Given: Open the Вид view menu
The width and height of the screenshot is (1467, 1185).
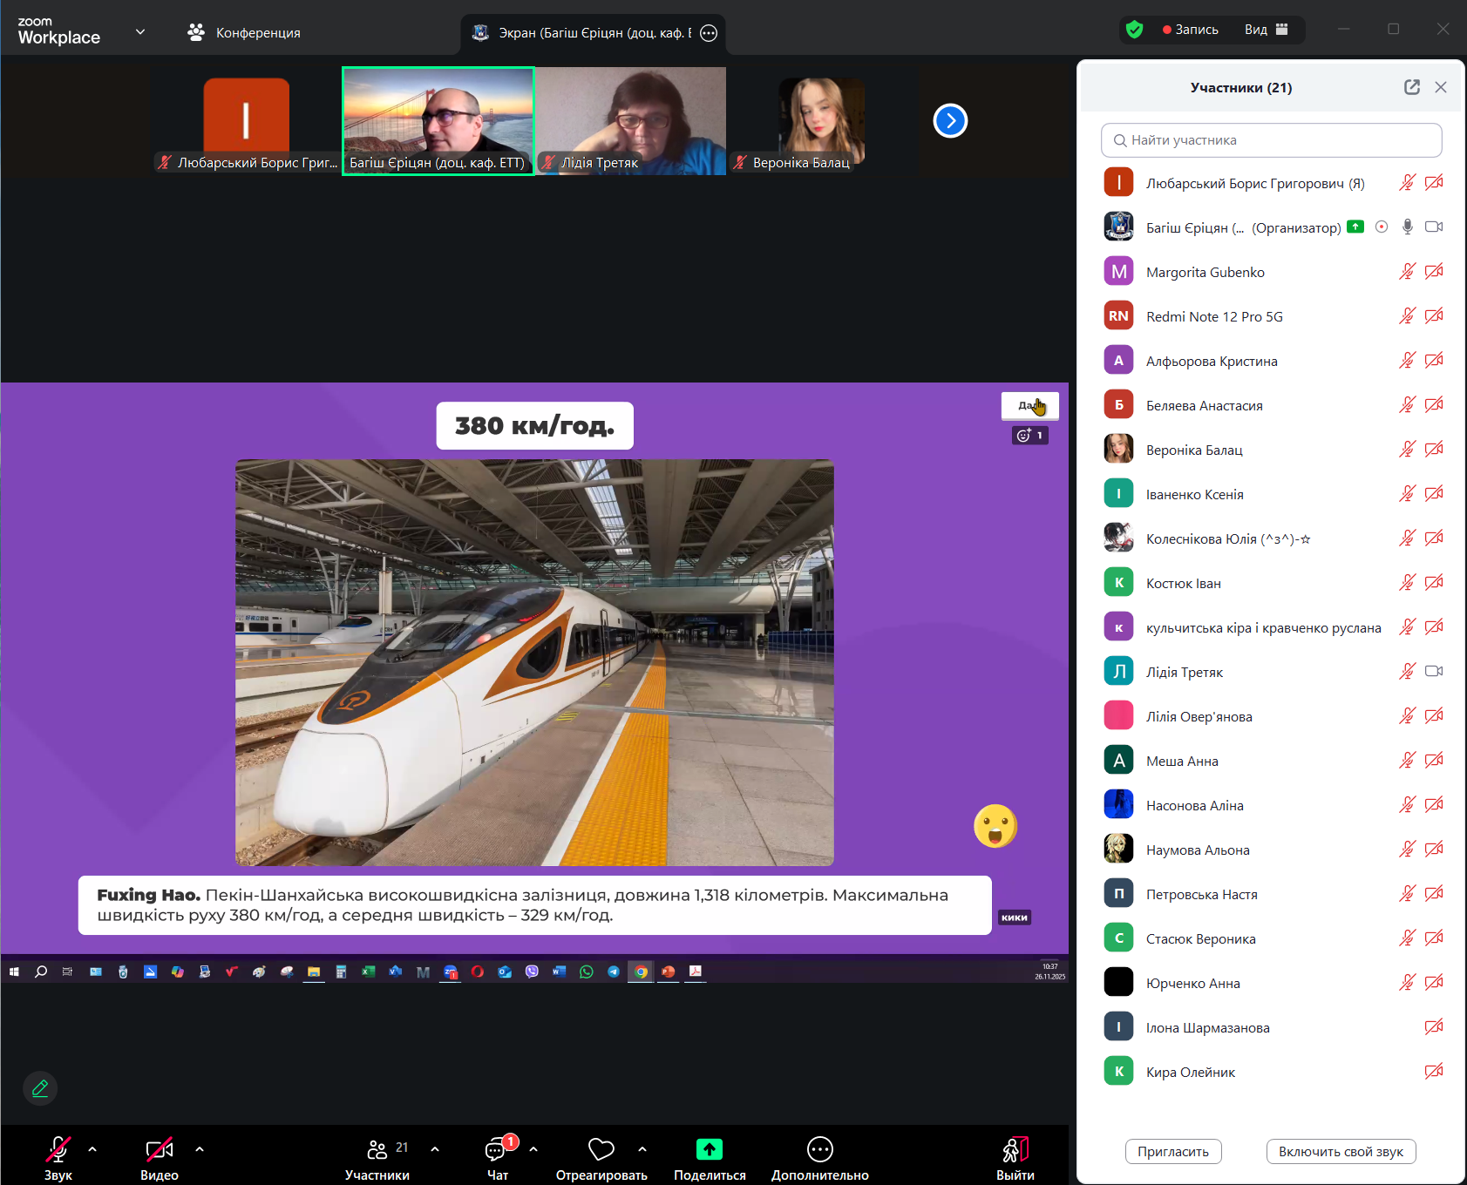Looking at the screenshot, I should tap(1266, 30).
